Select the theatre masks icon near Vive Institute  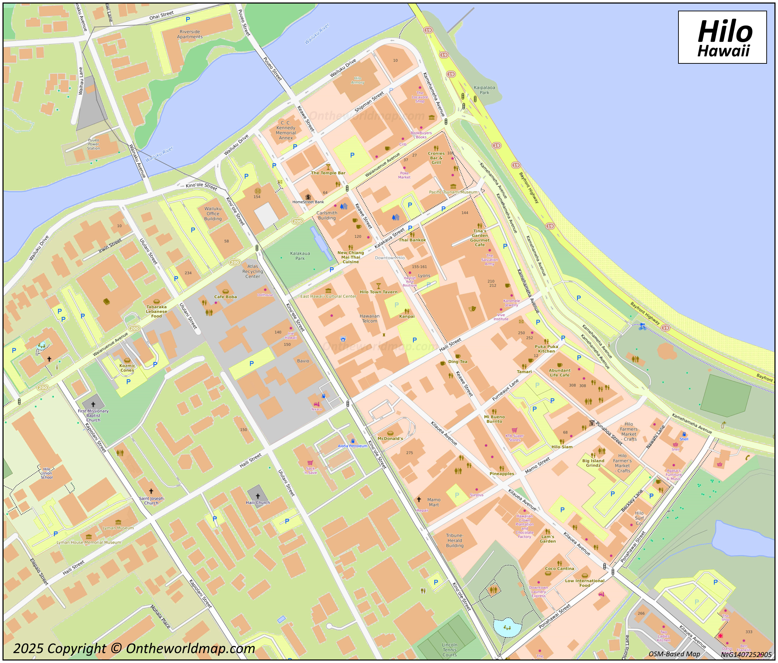(472, 308)
